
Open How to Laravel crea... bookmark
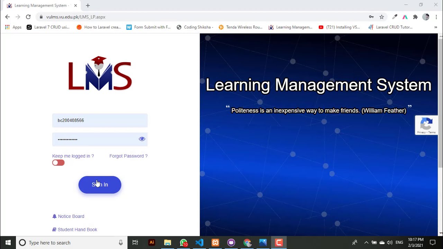[99, 27]
